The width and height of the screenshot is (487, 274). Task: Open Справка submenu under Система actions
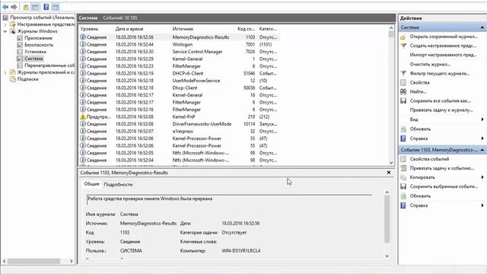click(419, 139)
